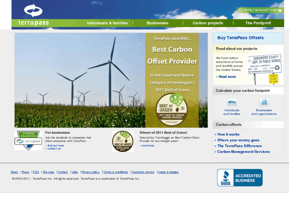The height and width of the screenshot is (217, 289).
Task: Click the car icon for Individuals
Action: click(232, 102)
